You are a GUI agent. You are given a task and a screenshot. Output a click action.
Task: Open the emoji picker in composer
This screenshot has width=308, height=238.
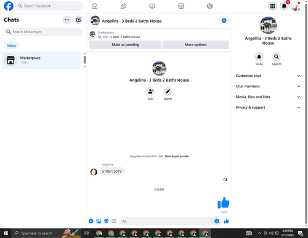coord(217,221)
